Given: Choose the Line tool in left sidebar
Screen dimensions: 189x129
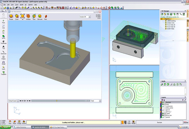Looking at the screenshot, I should 3,27.
